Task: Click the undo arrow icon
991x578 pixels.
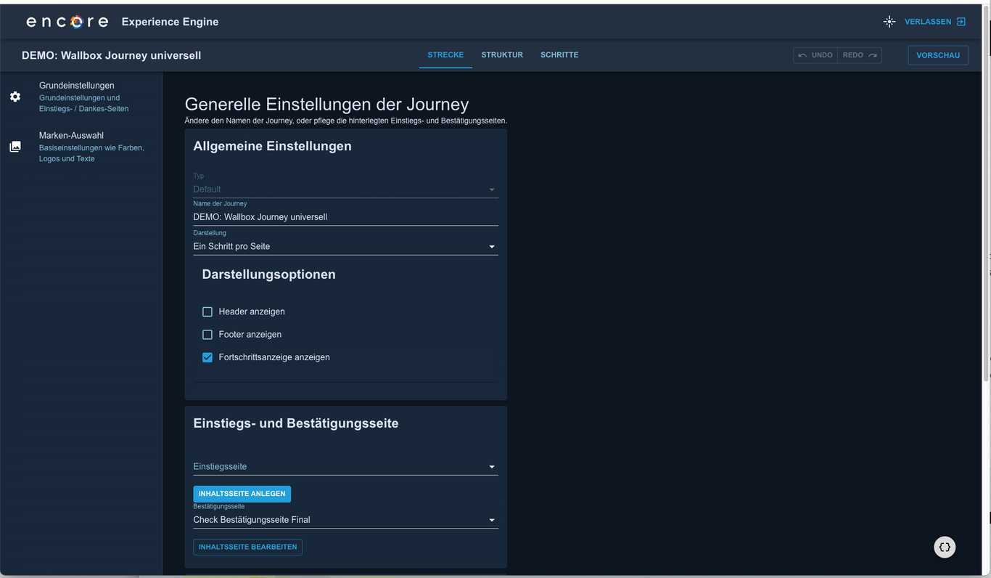Action: pyautogui.click(x=802, y=54)
